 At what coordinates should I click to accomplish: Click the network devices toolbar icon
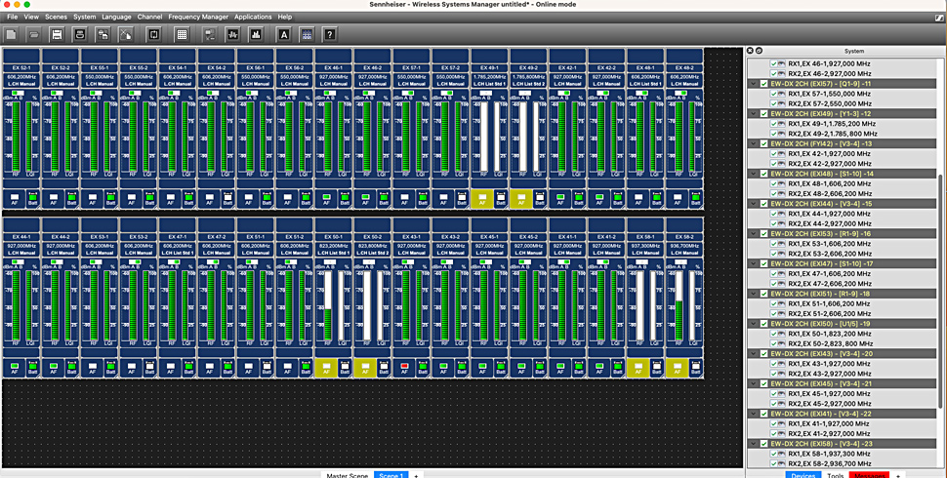click(x=210, y=34)
